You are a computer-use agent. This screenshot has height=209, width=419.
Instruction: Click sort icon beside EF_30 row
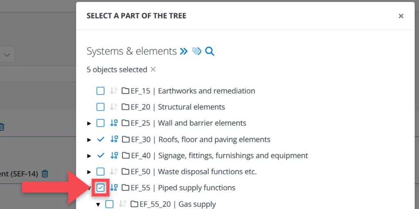click(x=114, y=139)
